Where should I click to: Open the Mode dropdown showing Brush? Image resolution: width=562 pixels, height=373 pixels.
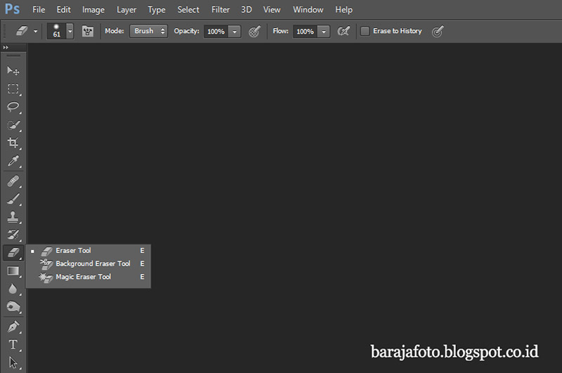click(x=148, y=31)
